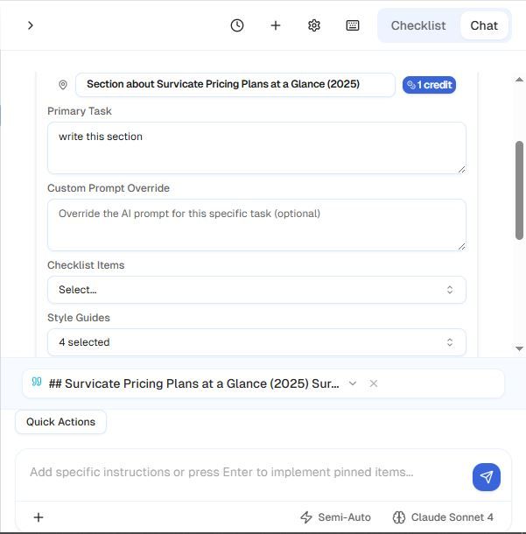Viewport: 526px width, 534px height.
Task: Click the plus icon in top toolbar
Action: pos(276,25)
